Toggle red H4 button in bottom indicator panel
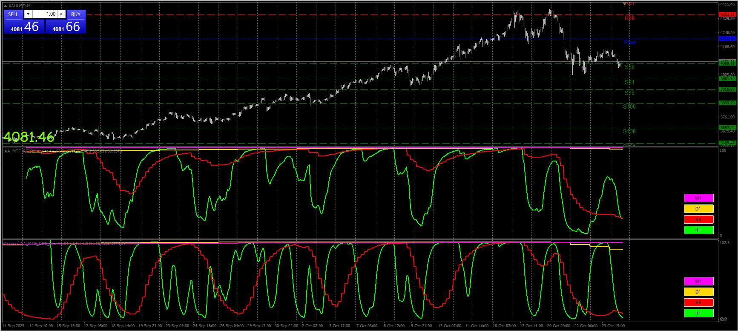 698,302
